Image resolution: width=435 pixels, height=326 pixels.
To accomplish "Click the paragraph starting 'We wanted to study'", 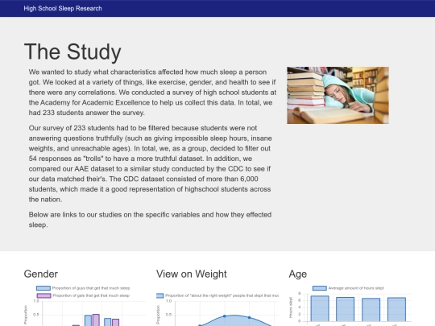I will click(x=152, y=93).
